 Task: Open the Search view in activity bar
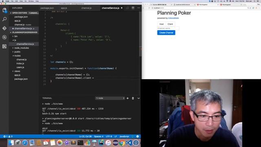coord(4,19)
